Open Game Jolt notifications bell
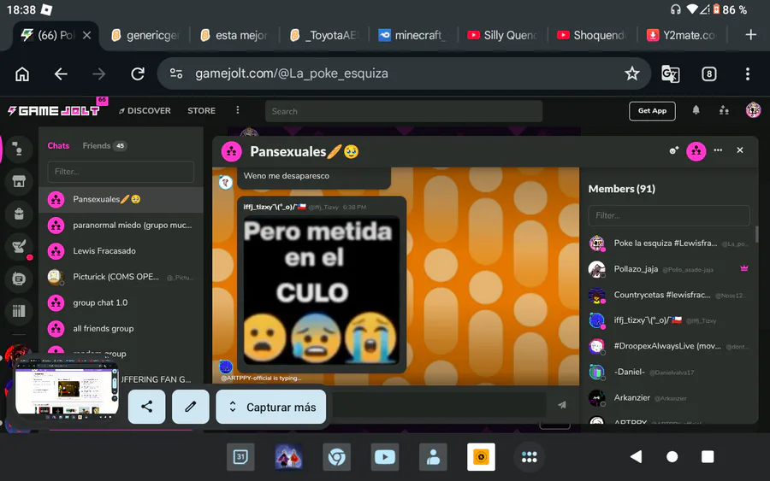Viewport: 770px width, 481px height. (696, 110)
